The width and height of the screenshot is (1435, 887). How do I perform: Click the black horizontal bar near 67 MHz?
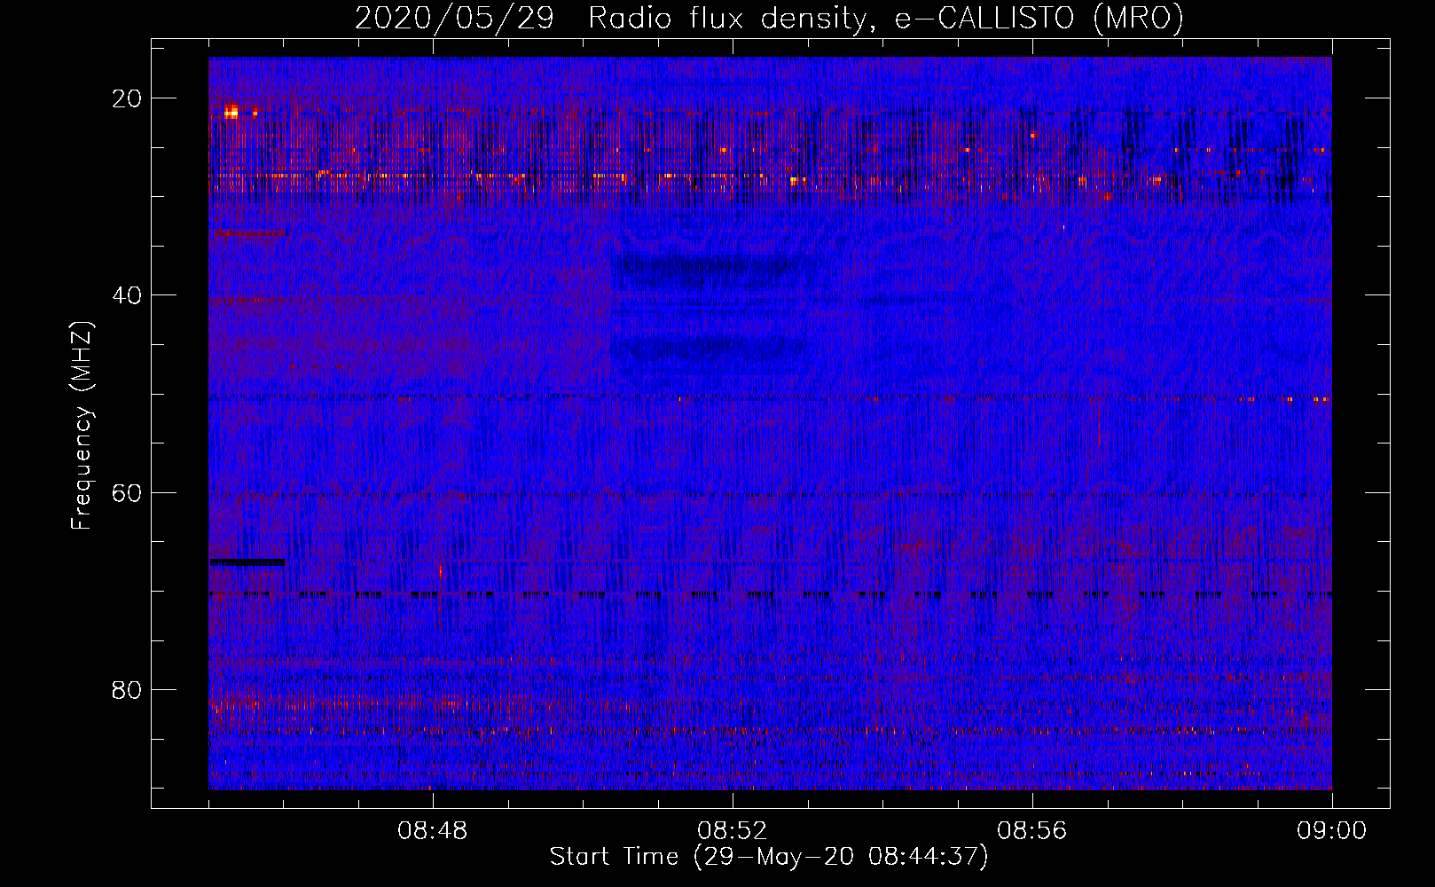coord(247,561)
